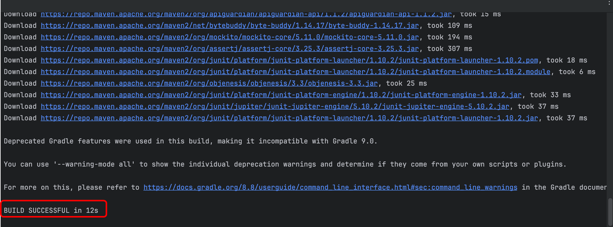Viewport: 613px width, 227px height.
Task: Open the junit-platform-launcher-1.10.2.pom link
Action: (289, 60)
